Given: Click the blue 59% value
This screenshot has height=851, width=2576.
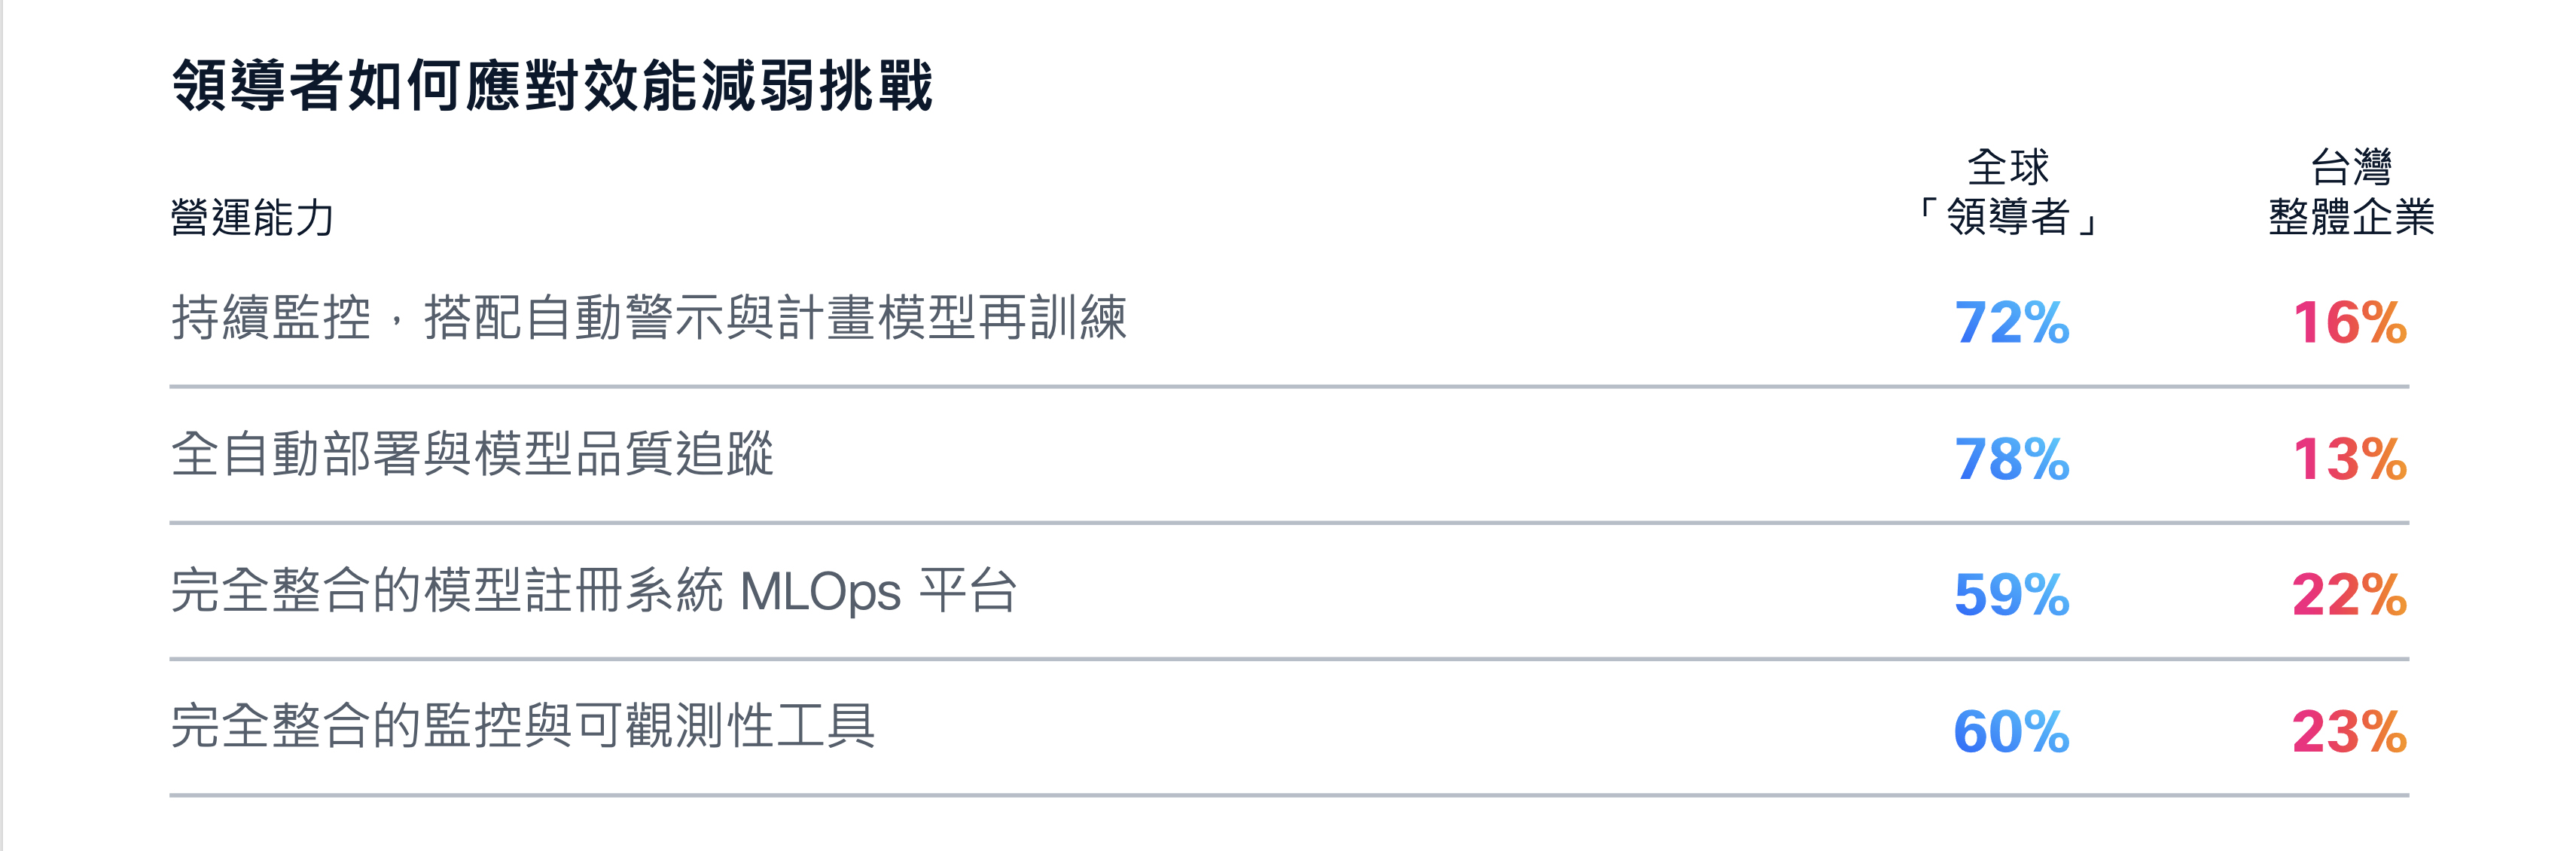Looking at the screenshot, I should tap(2011, 595).
